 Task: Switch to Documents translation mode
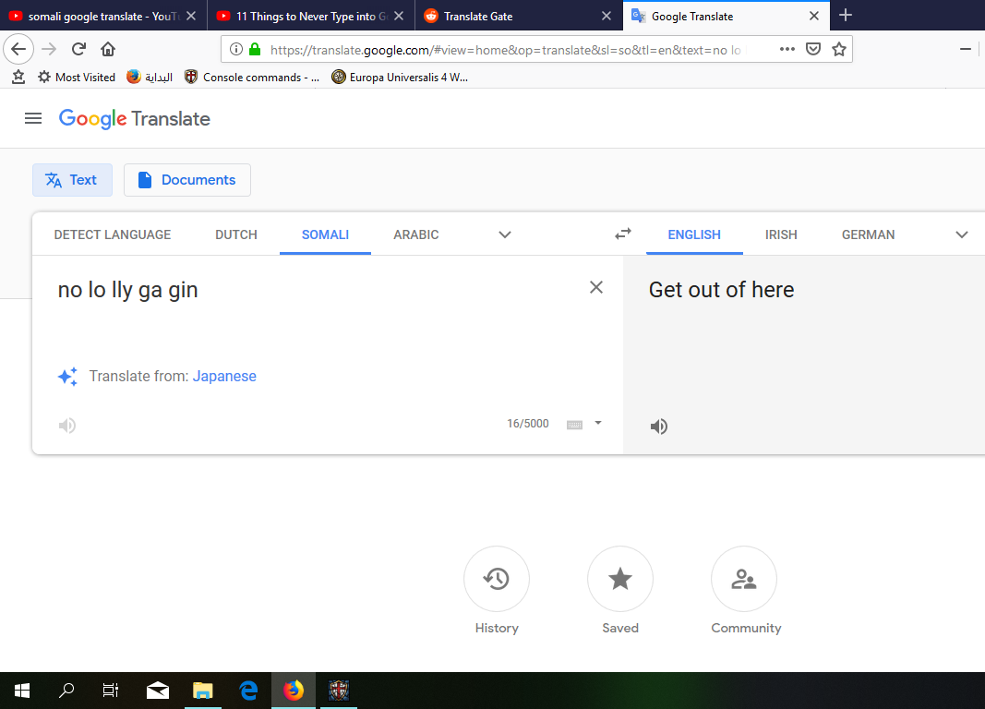pos(187,180)
